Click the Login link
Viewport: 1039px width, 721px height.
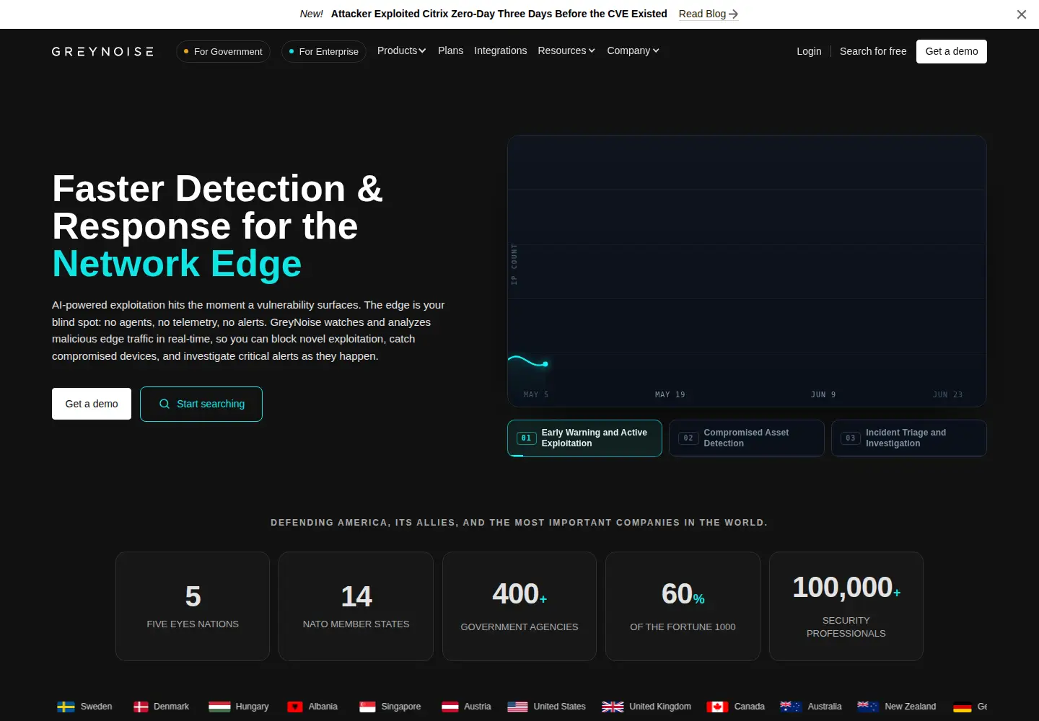click(809, 51)
